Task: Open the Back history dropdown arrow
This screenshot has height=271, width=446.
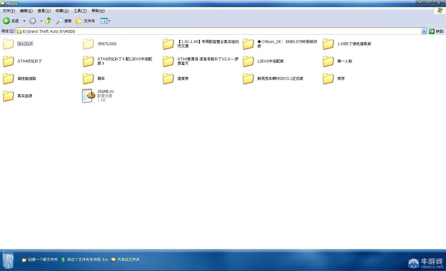Action: coord(24,21)
